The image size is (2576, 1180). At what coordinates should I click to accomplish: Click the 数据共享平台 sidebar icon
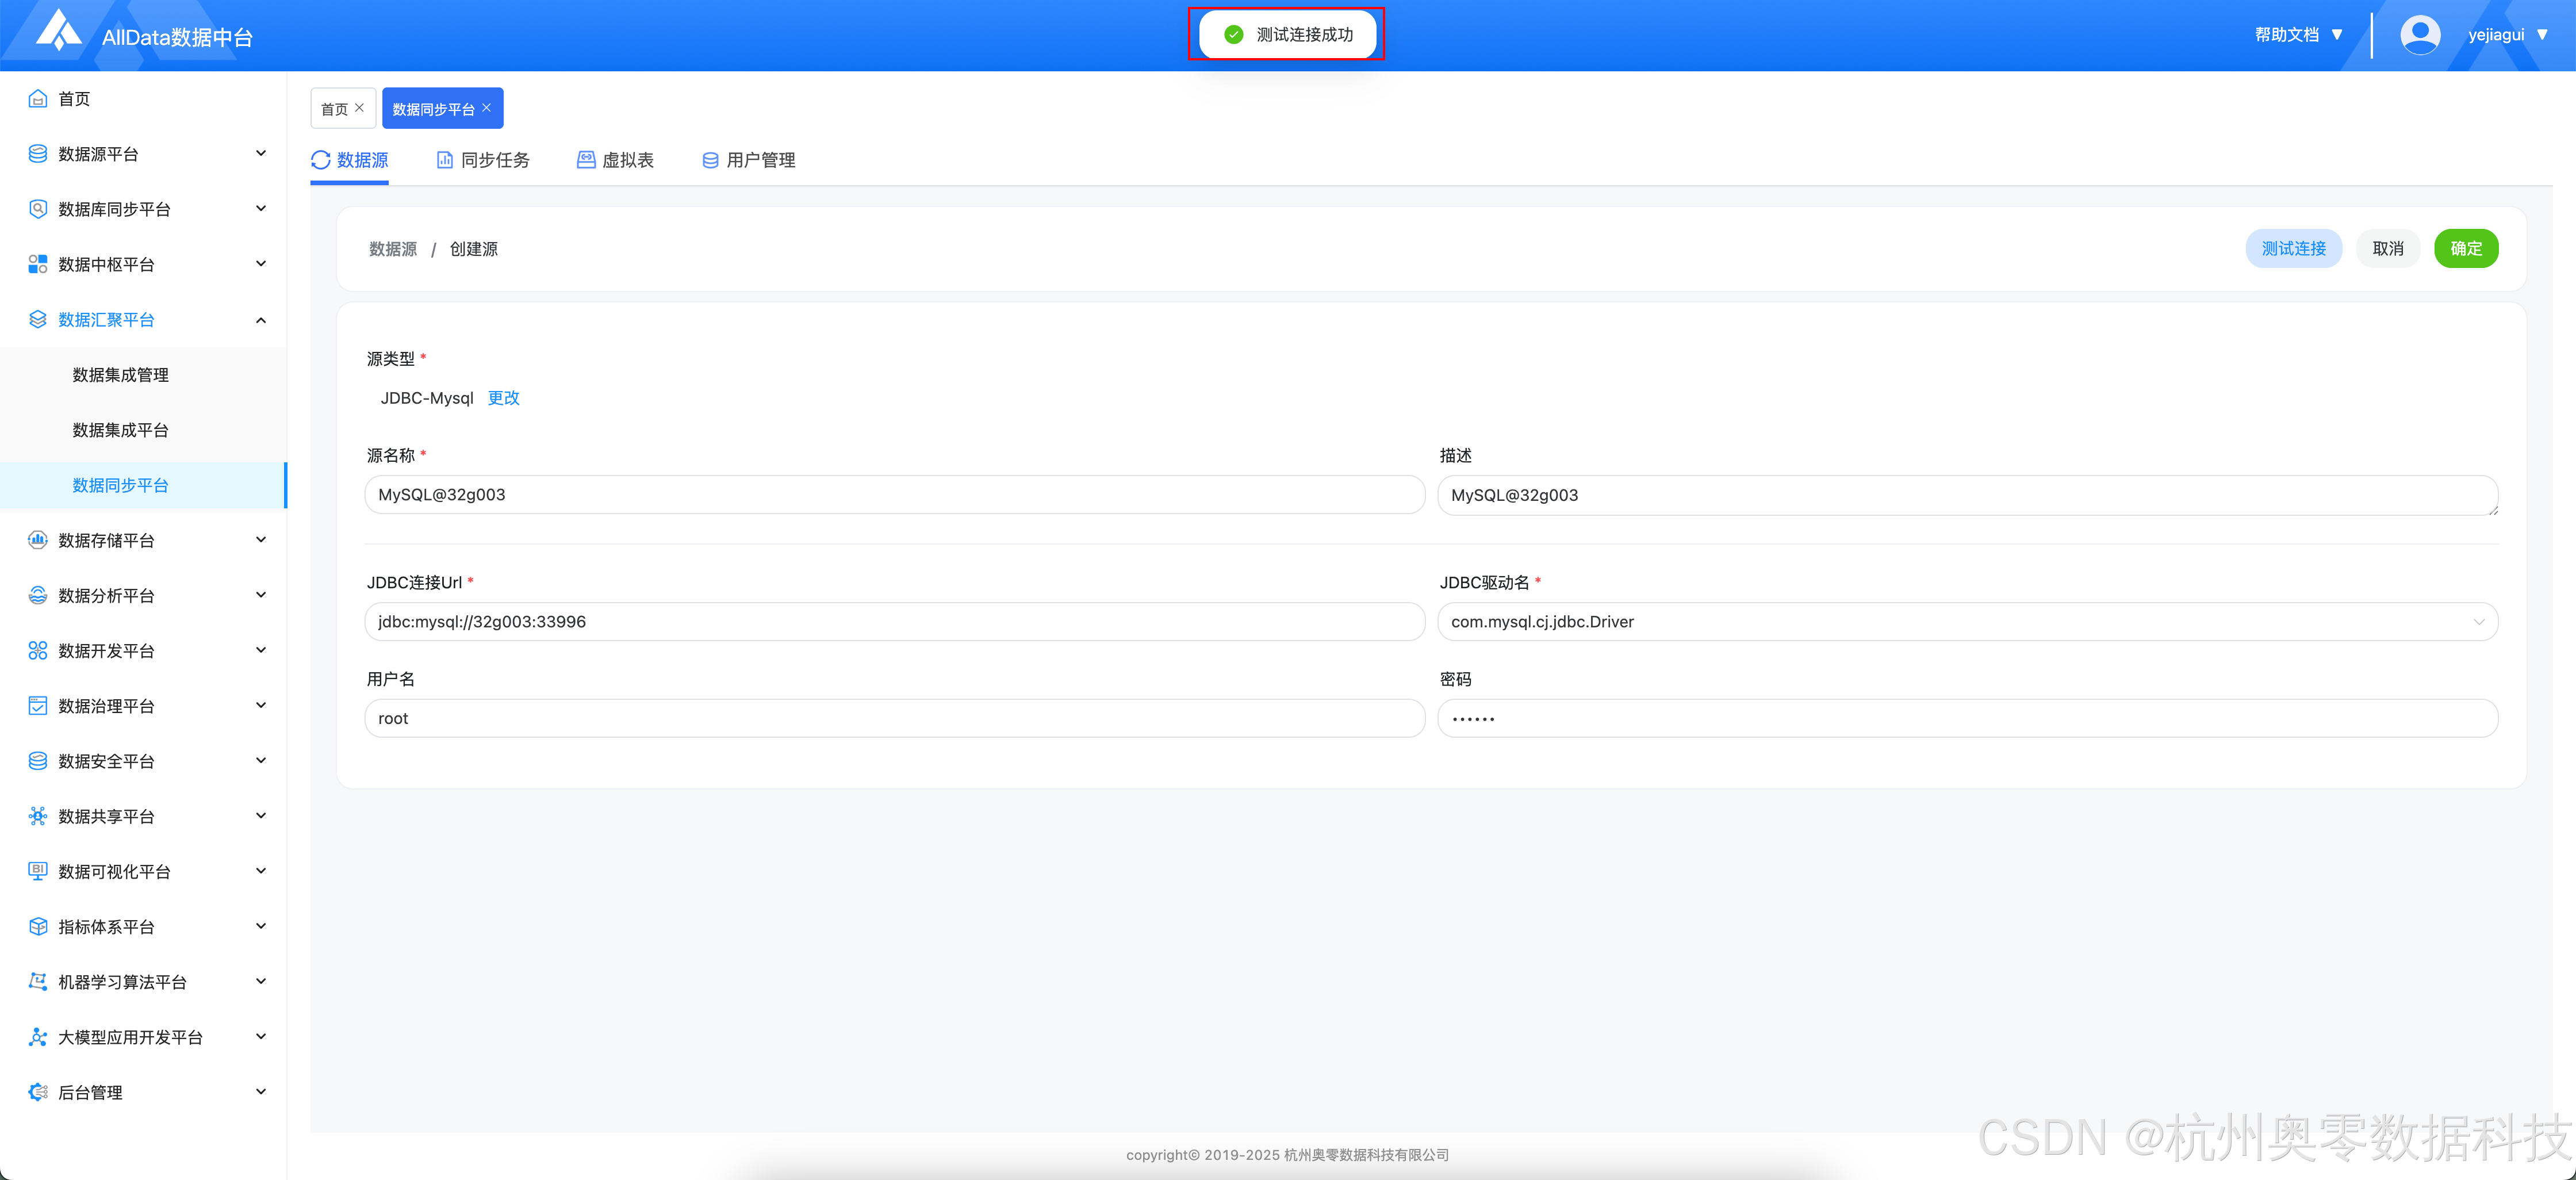38,816
